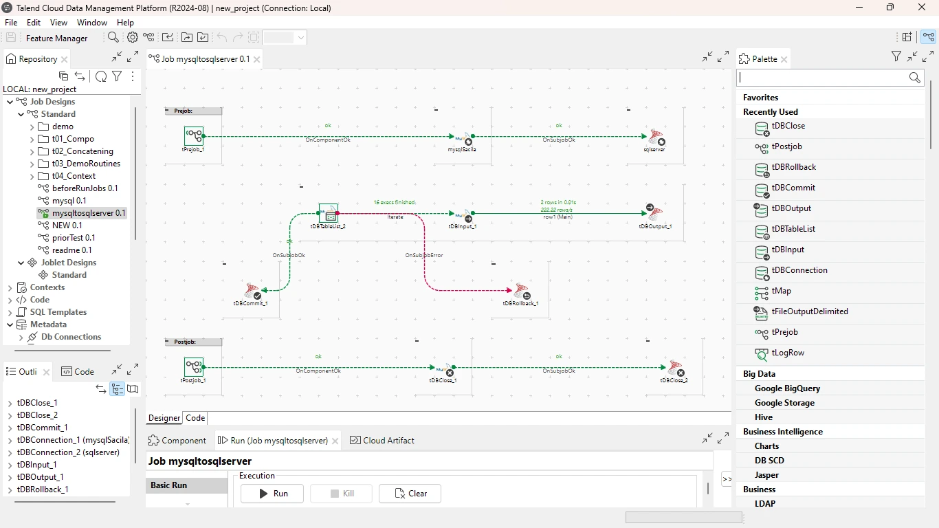Open project settings gear icon
This screenshot has height=528, width=939.
coord(133,38)
